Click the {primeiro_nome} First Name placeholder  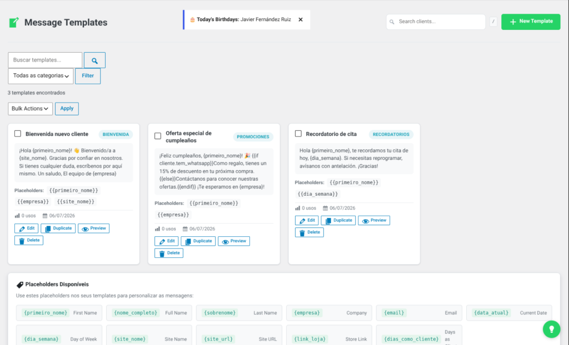[59, 313]
